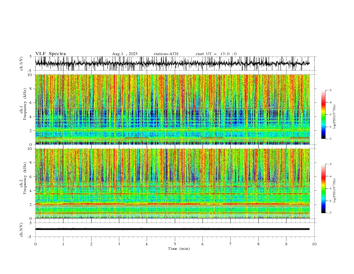
Task: Click the ch.2 spectrogram color scale bar
Action: pyautogui.click(x=323, y=188)
